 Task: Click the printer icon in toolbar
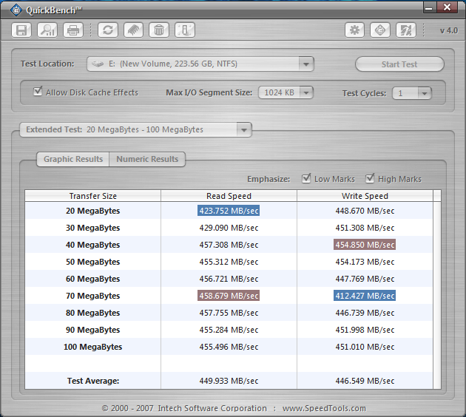(72, 30)
